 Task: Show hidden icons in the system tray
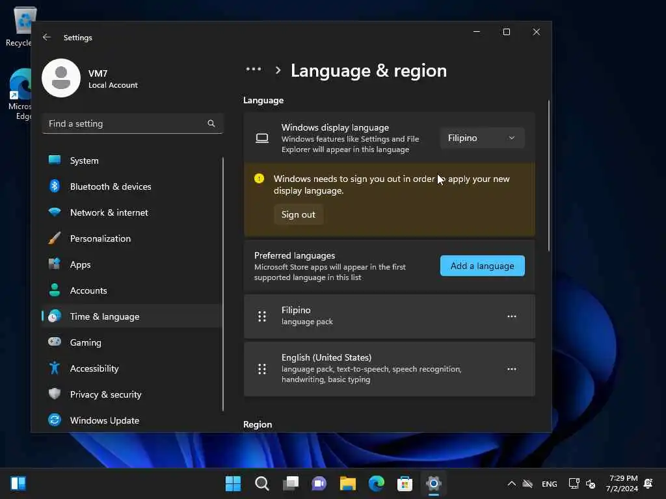(512, 483)
